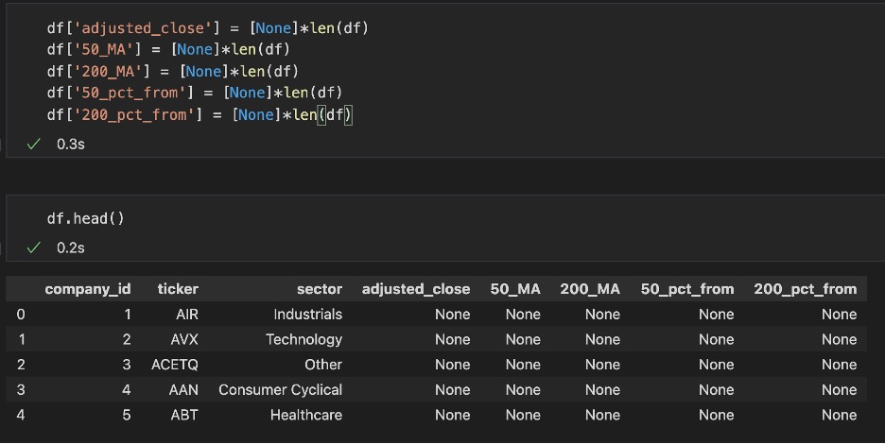Select the Technology sector cell

[304, 340]
